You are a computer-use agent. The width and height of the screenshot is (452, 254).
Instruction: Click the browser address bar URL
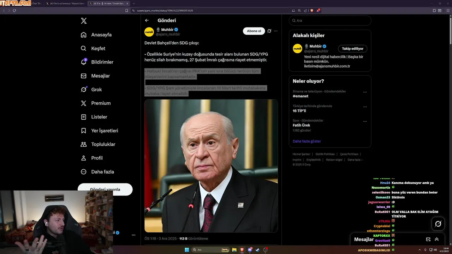point(165,11)
